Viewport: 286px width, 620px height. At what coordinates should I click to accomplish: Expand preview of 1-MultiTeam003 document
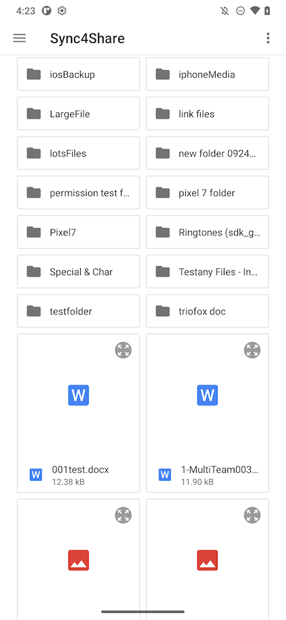252,350
